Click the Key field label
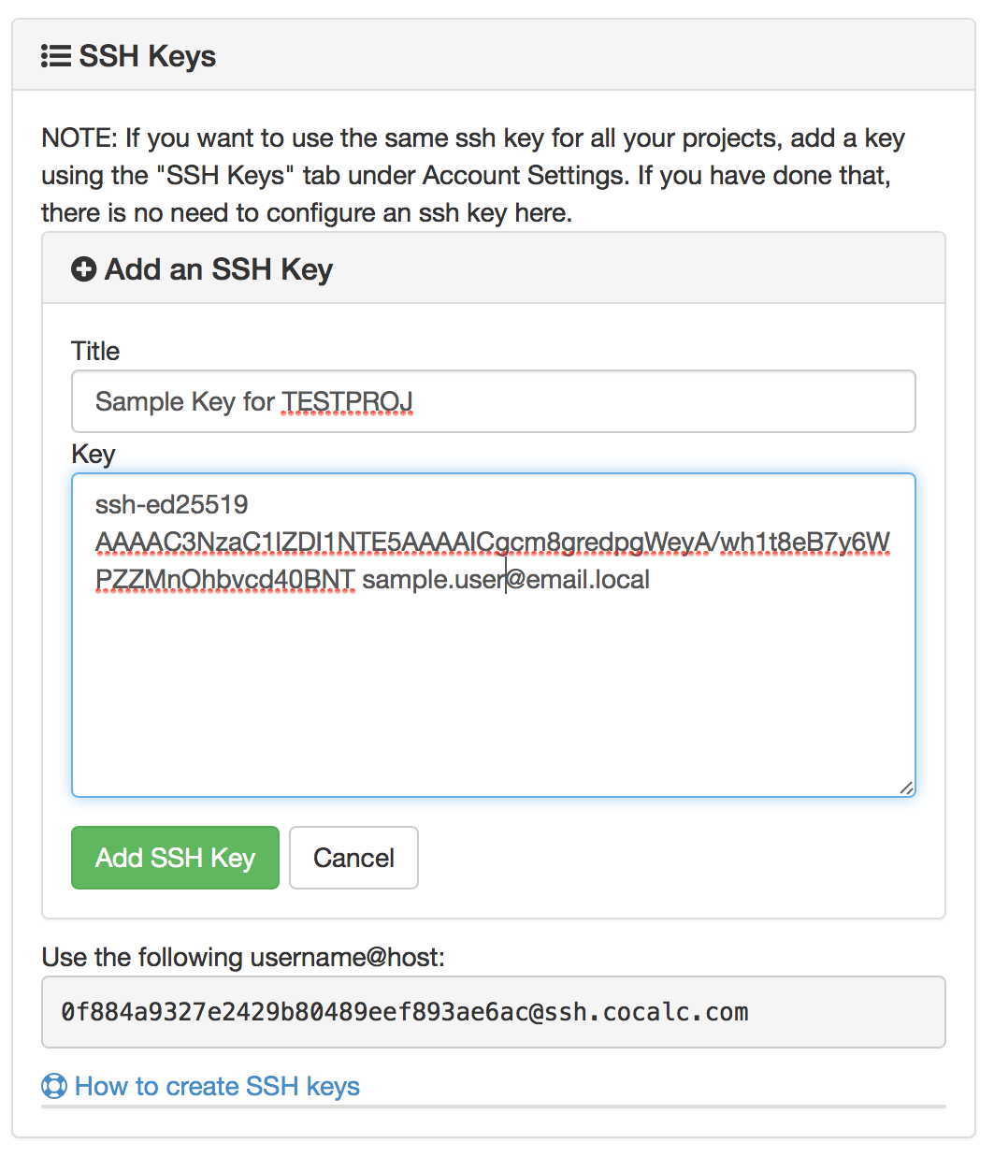The height and width of the screenshot is (1157, 994). point(94,454)
